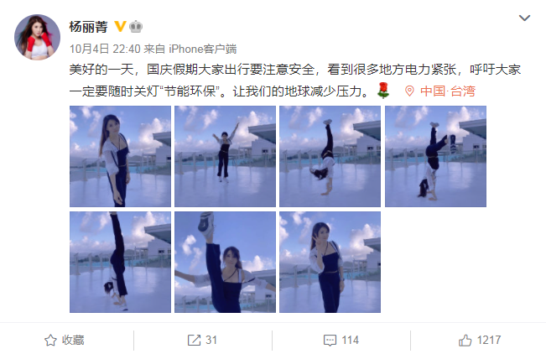Open fifth photo of straight handstand
The width and height of the screenshot is (546, 354).
pyautogui.click(x=120, y=262)
